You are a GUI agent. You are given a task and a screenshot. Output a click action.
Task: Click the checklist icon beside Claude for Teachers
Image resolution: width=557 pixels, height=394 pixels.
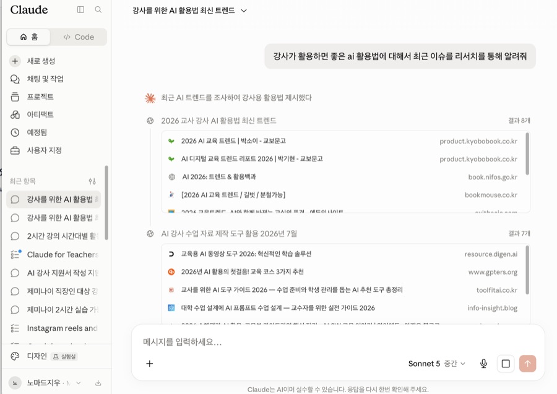[x=15, y=254]
